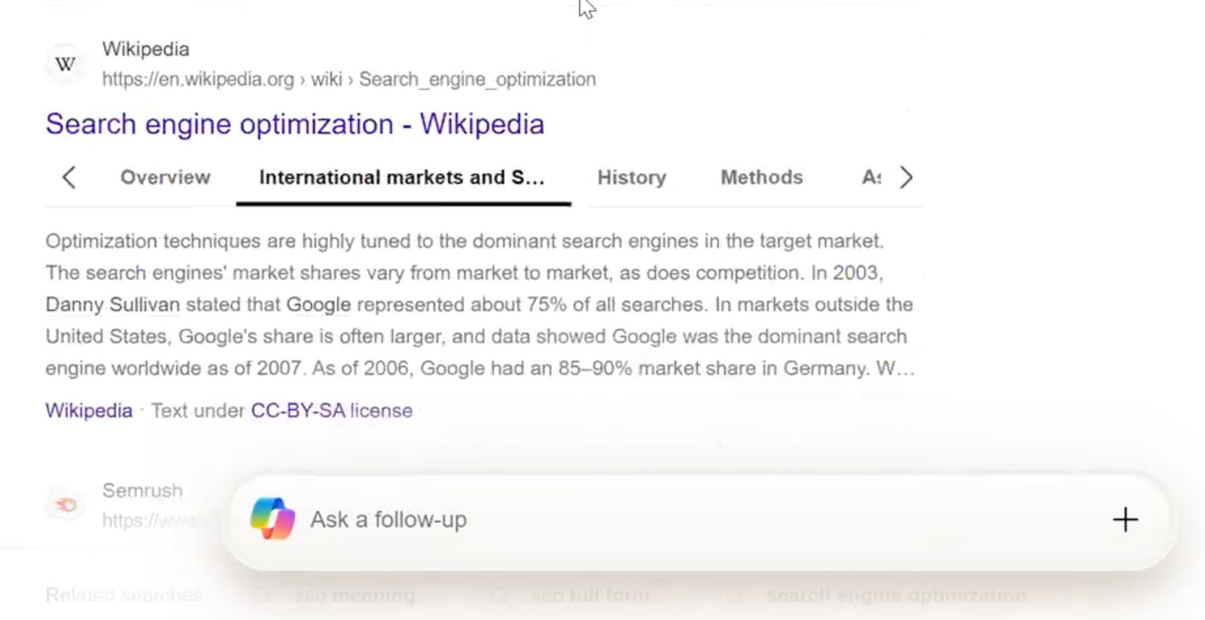Click search icon beside search engine optimization
1205x620 pixels.
[x=734, y=595]
